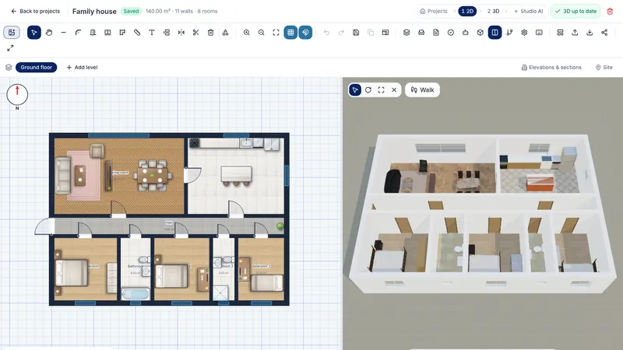Click the share icon
This screenshot has height=350, width=623.
[604, 33]
